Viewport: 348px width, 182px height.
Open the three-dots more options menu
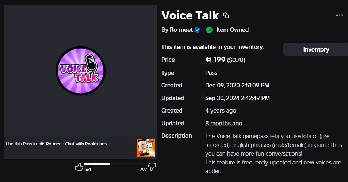coord(339,15)
